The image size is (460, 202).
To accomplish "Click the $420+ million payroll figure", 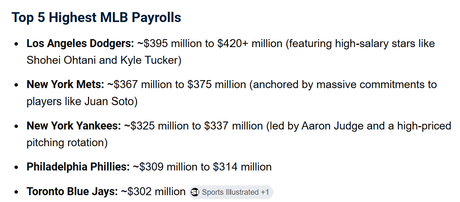I will [x=250, y=43].
